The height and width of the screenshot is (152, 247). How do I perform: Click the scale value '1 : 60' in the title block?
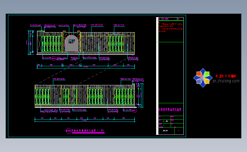click(x=166, y=121)
